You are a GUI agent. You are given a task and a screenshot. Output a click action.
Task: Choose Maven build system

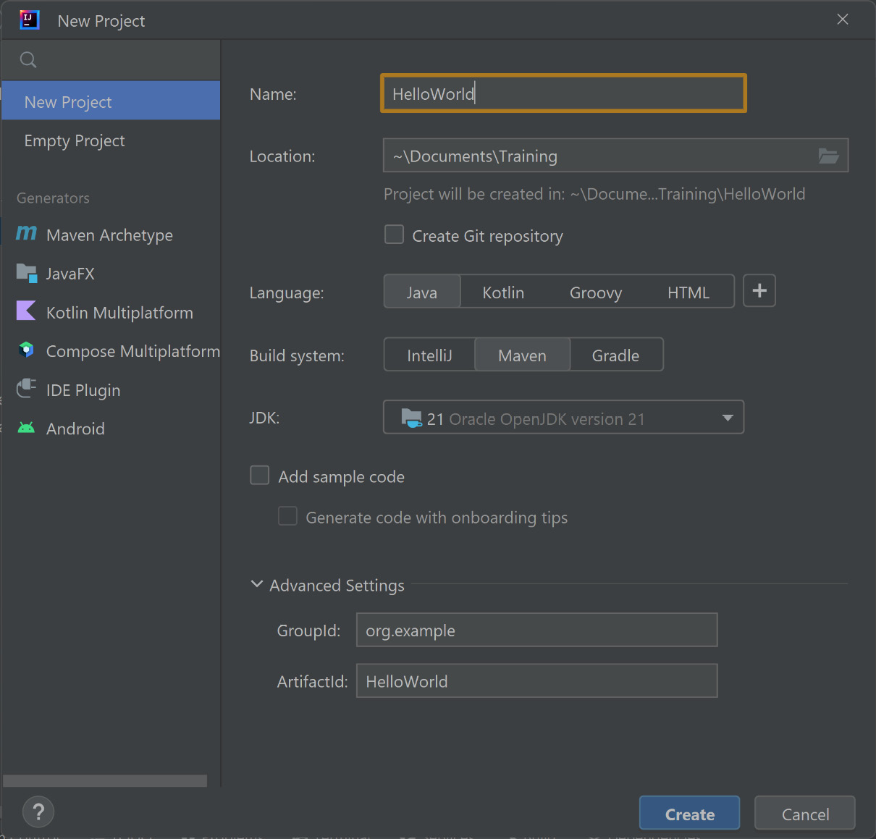(523, 355)
